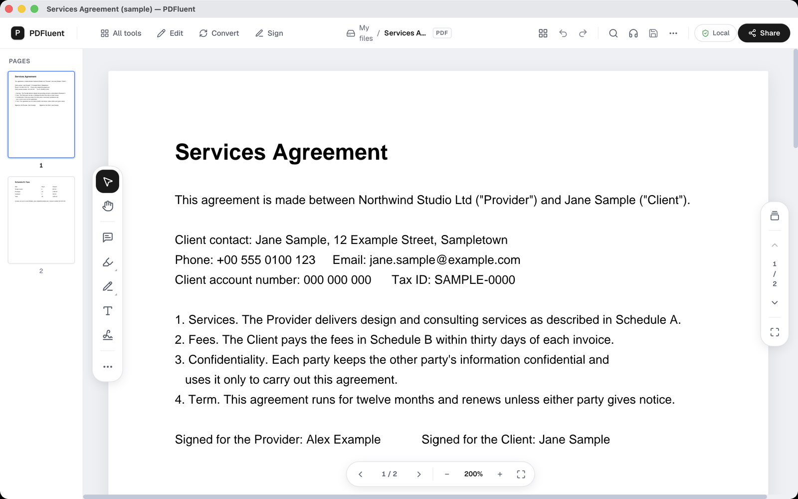
Task: Save the document with floppy icon
Action: point(653,33)
